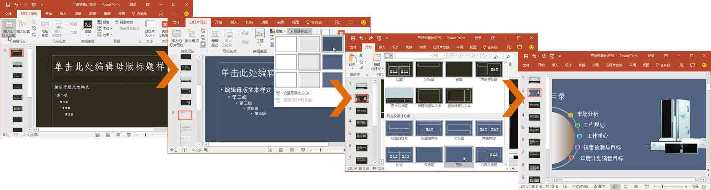
Task: Click the Paste (粘贴) icon in third window
Action: pos(352,59)
